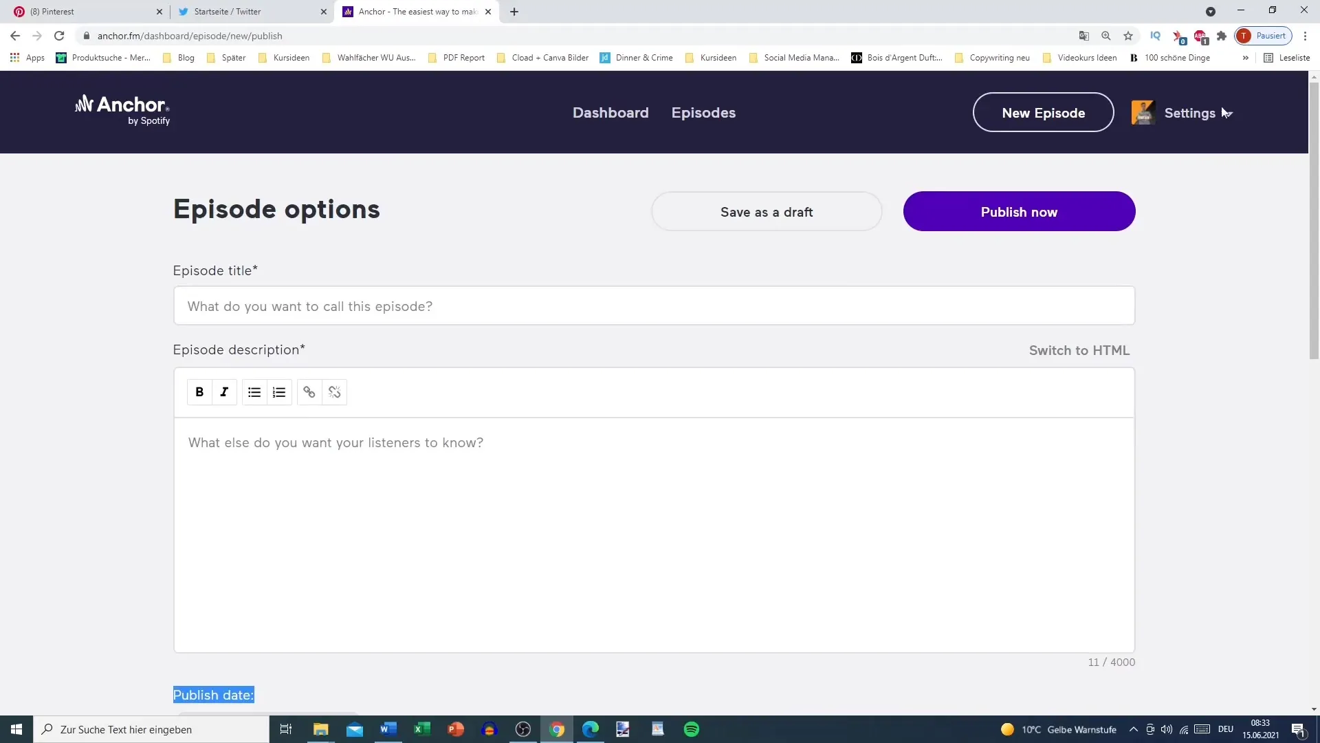The width and height of the screenshot is (1320, 743).
Task: Toggle italic formatting in description editor
Action: point(224,392)
